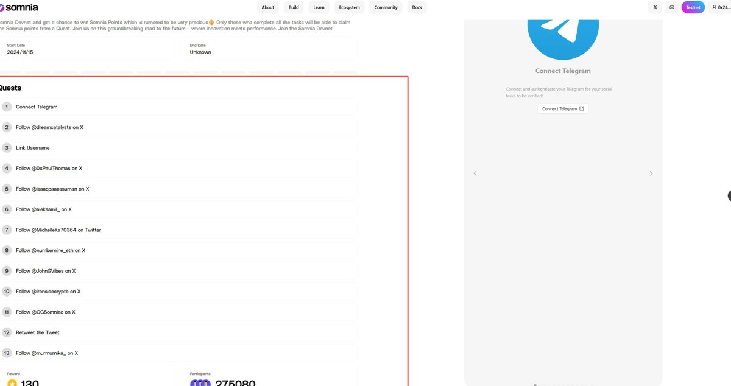Open the Build menu
Image resolution: width=731 pixels, height=386 pixels.
click(294, 7)
